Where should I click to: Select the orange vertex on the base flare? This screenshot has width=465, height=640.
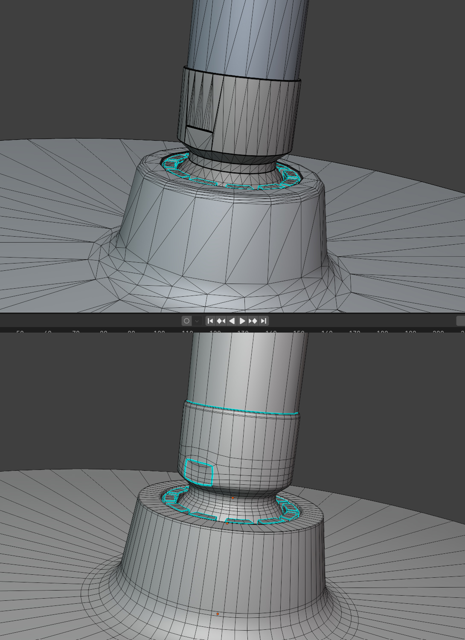point(218,614)
